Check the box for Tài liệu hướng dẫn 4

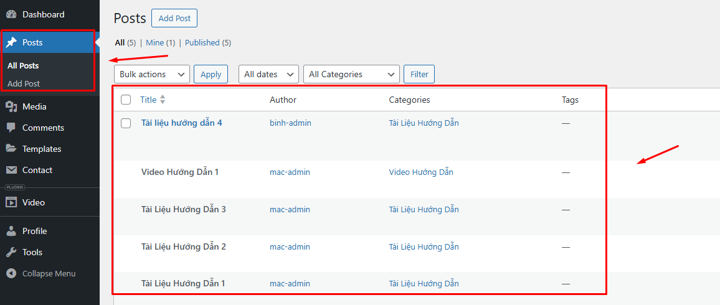coord(126,123)
